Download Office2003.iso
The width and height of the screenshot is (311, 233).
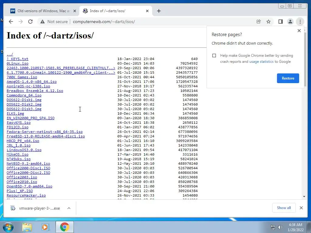22,177
